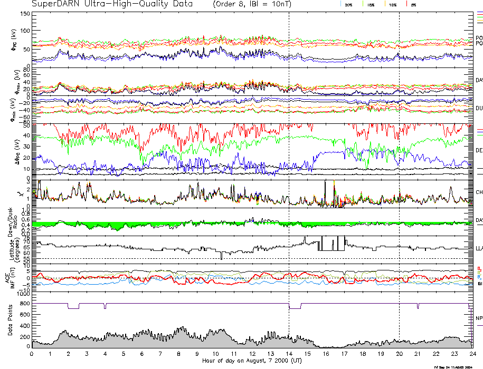Click the ACE IMF (nT) axis label
483x369 pixels.
[8, 278]
